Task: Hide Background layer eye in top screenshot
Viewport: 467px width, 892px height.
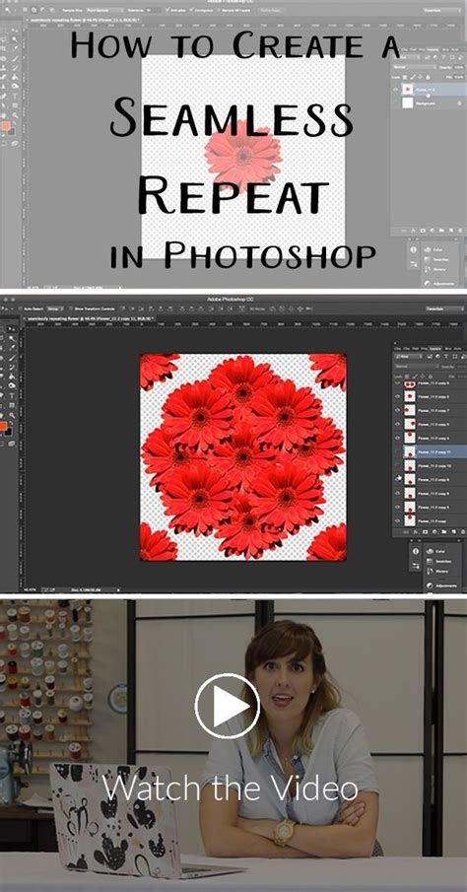Action: (395, 103)
